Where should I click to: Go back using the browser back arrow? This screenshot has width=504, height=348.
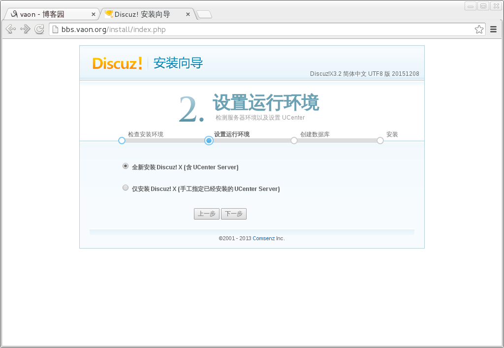point(11,29)
